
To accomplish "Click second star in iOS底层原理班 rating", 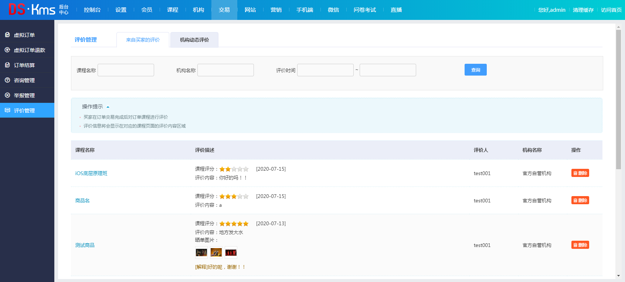I will click(x=228, y=169).
